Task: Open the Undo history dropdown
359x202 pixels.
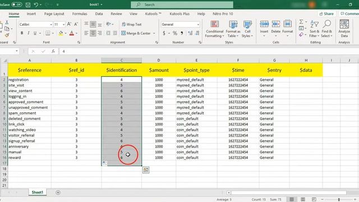Action: pyautogui.click(x=41, y=4)
